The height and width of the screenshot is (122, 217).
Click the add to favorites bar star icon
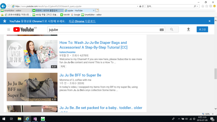point(2,15)
